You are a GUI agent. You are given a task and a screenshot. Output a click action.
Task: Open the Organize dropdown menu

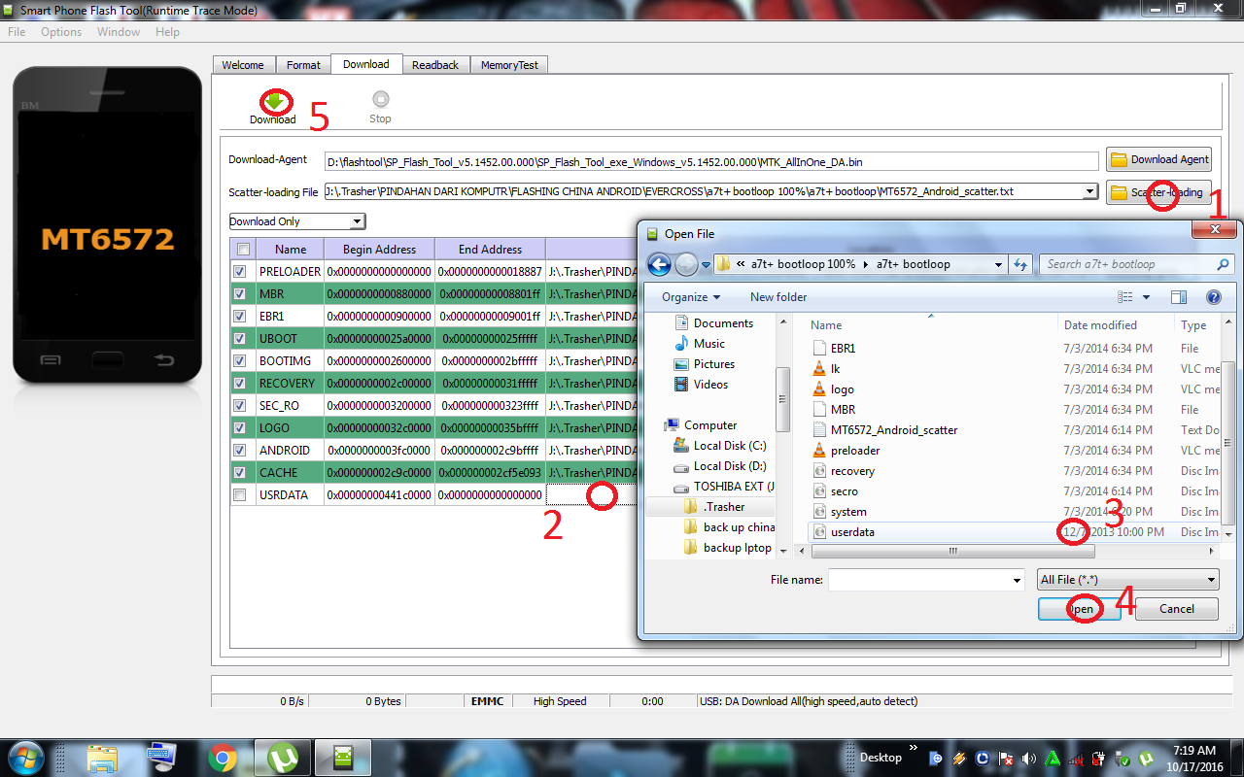coord(691,297)
